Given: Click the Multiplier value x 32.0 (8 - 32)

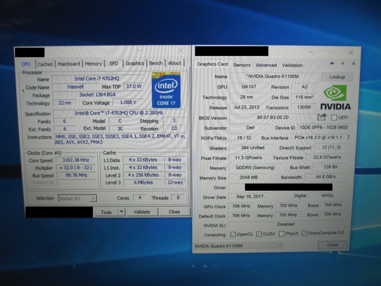Looking at the screenshot, I should (x=76, y=168).
